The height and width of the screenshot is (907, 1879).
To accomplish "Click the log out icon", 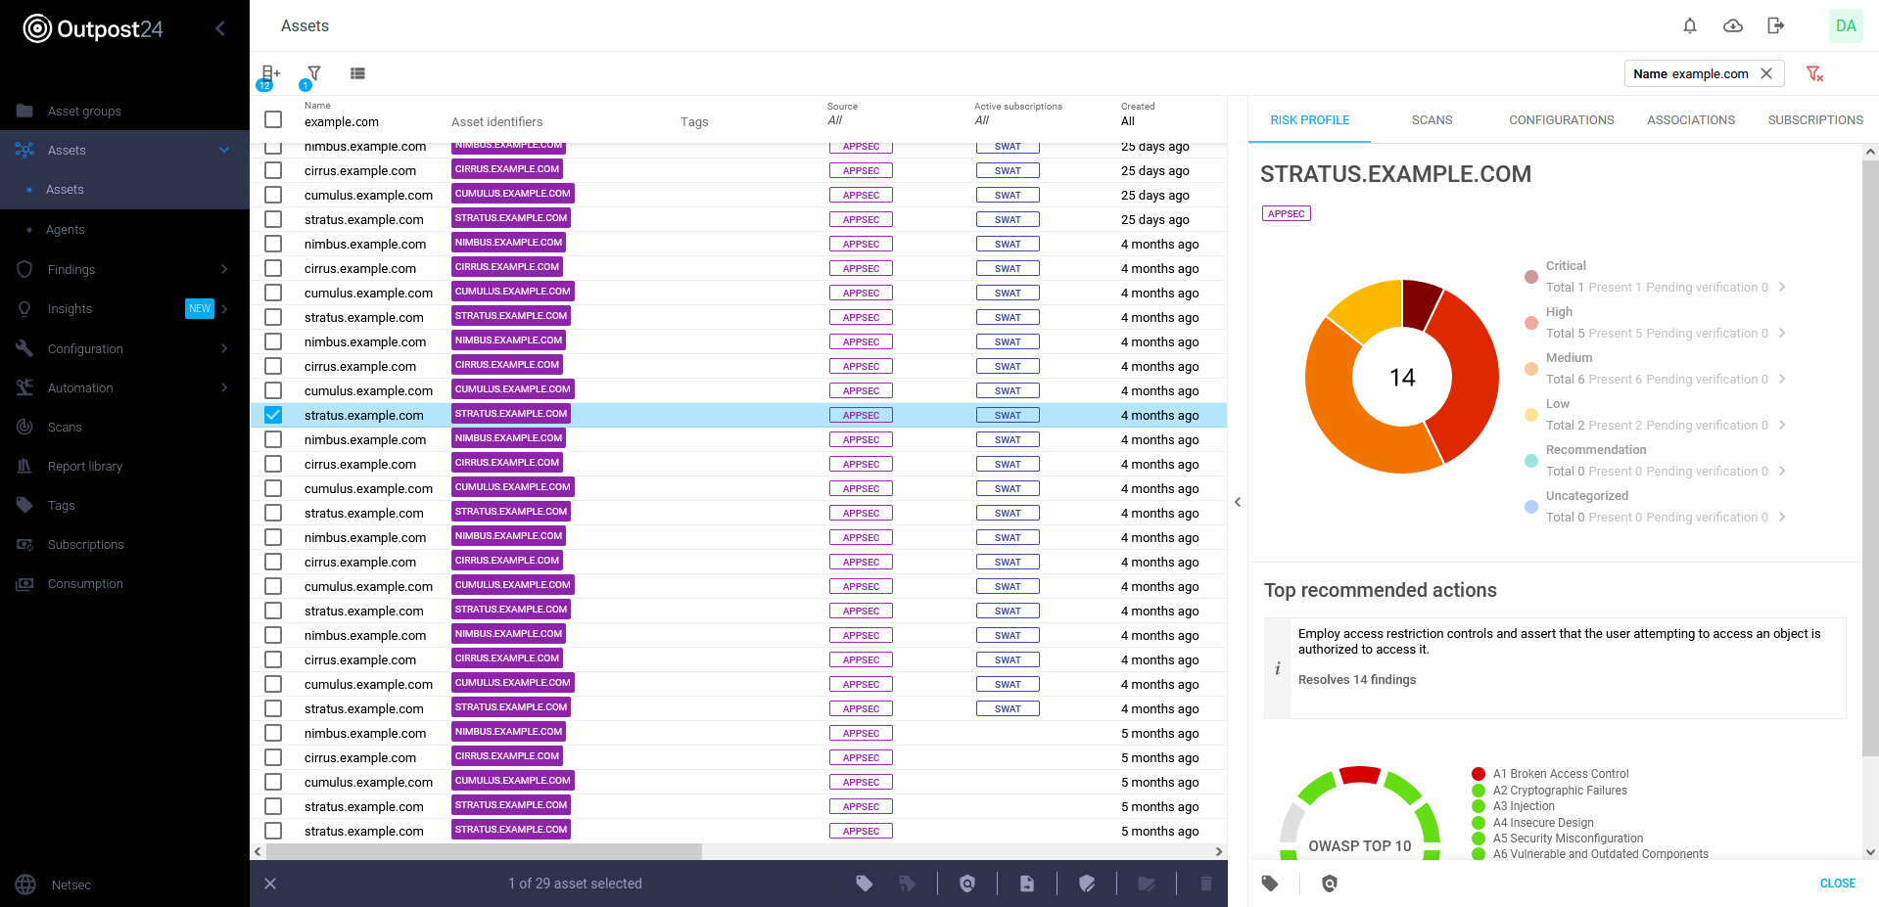I will [1775, 26].
